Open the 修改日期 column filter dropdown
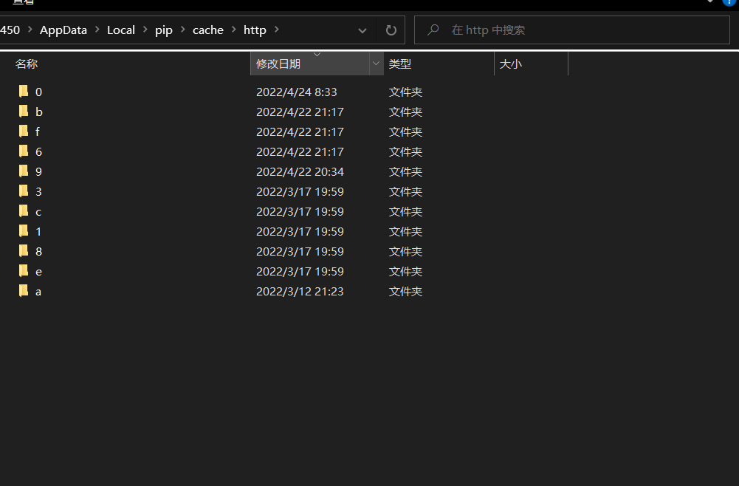Image resolution: width=739 pixels, height=486 pixels. coord(376,64)
